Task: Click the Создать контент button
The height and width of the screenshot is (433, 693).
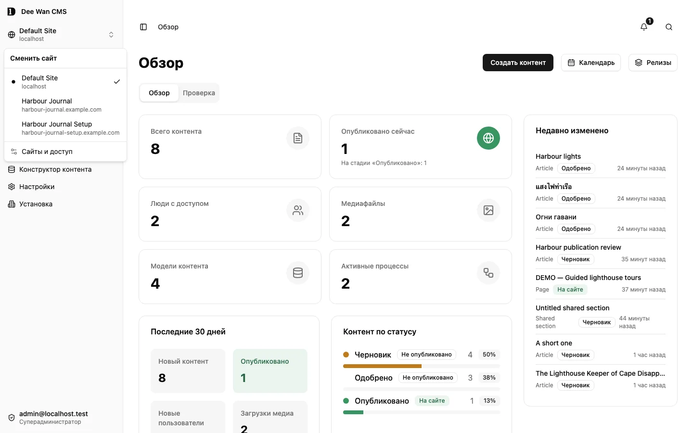Action: point(518,63)
